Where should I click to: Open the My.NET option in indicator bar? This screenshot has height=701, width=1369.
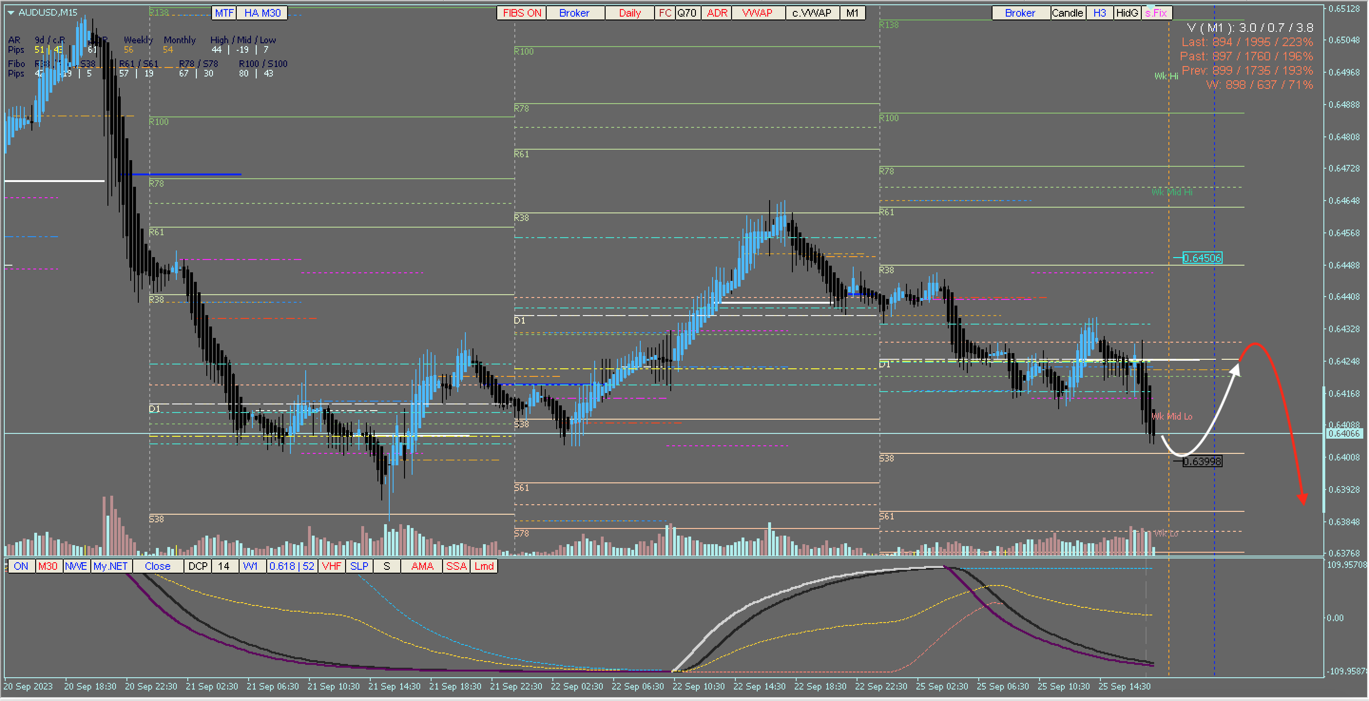(x=111, y=566)
